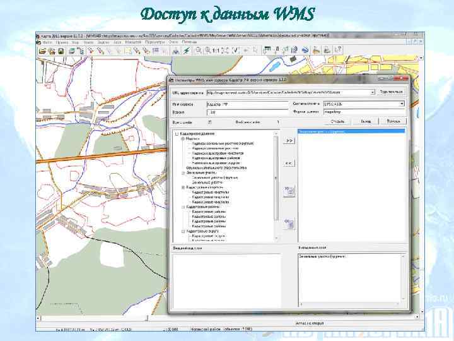This screenshot has width=454, height=341.
Task: Click the Формат данных input field
Action: click(364, 112)
